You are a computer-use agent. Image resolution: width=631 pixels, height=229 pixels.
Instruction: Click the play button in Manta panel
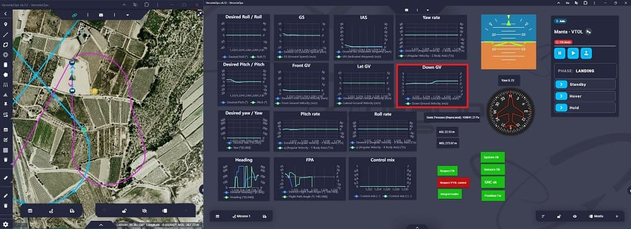[x=574, y=53]
